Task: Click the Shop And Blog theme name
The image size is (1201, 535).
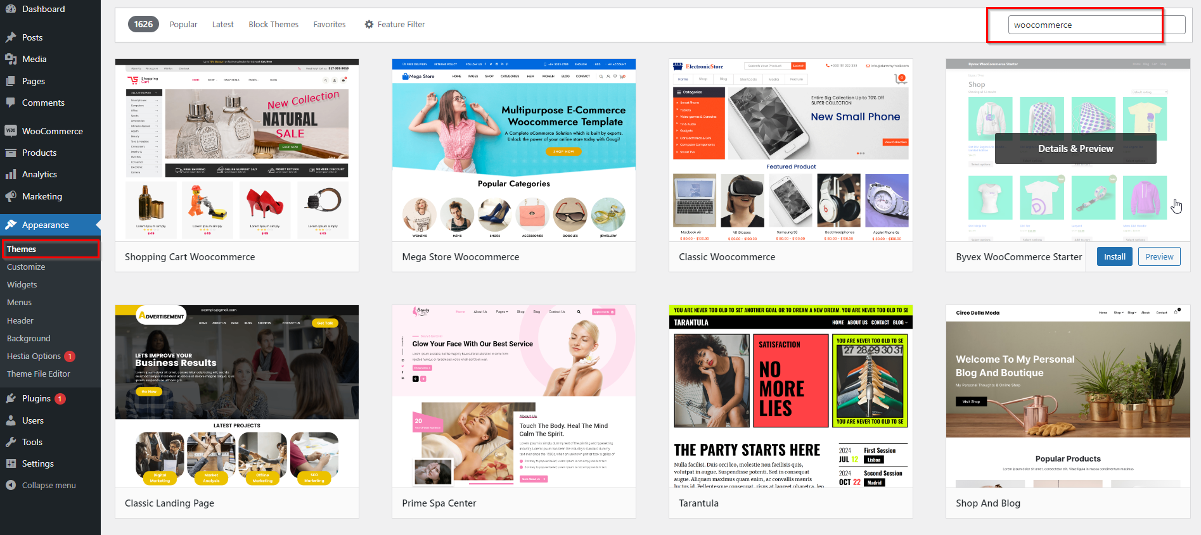Action: 988,503
